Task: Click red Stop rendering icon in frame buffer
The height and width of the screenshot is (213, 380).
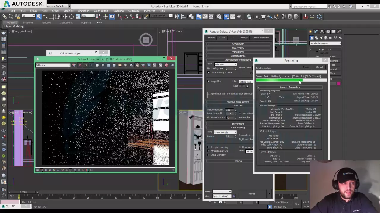Action: (x=167, y=65)
